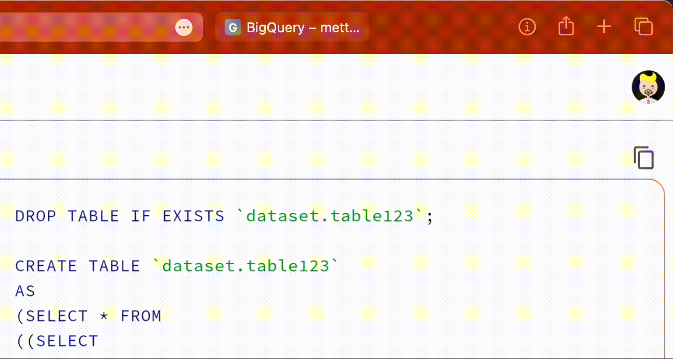This screenshot has width=673, height=359.
Task: Click the G favicon on BigQuery tab
Action: (232, 27)
